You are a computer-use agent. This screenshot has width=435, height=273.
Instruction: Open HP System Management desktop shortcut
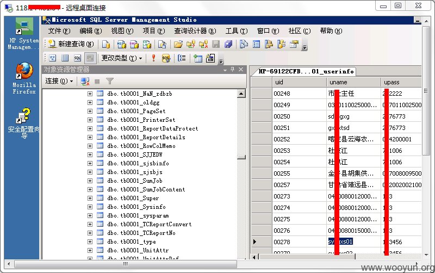tap(24, 34)
